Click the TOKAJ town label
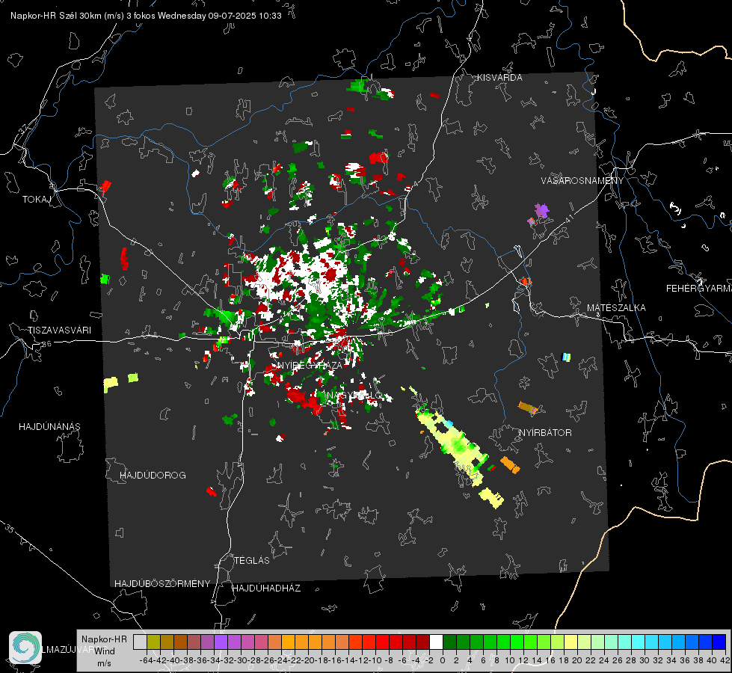 [x=37, y=200]
